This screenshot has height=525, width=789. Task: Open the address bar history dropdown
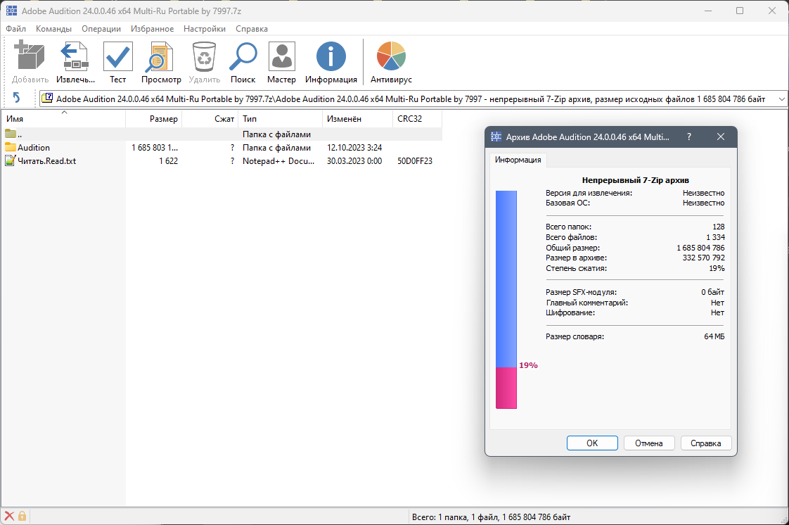click(781, 99)
